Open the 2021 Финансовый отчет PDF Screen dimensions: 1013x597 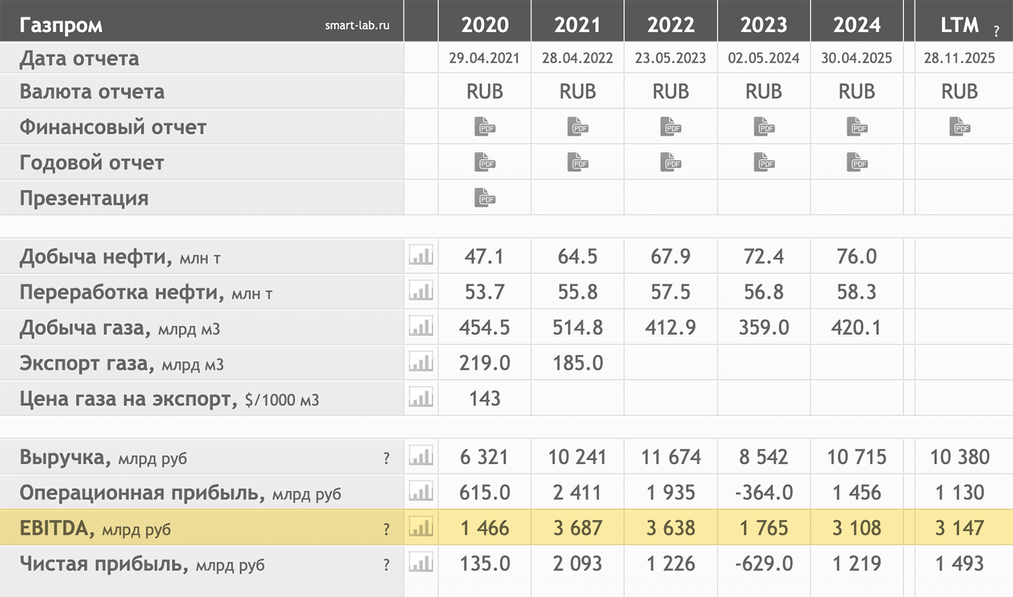(x=578, y=126)
